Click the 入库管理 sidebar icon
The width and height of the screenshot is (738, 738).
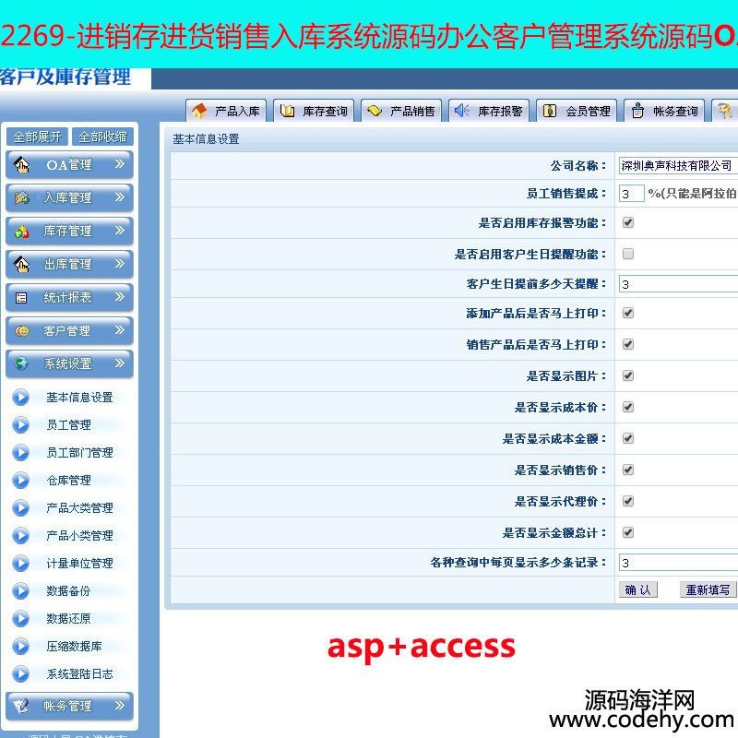[21, 198]
